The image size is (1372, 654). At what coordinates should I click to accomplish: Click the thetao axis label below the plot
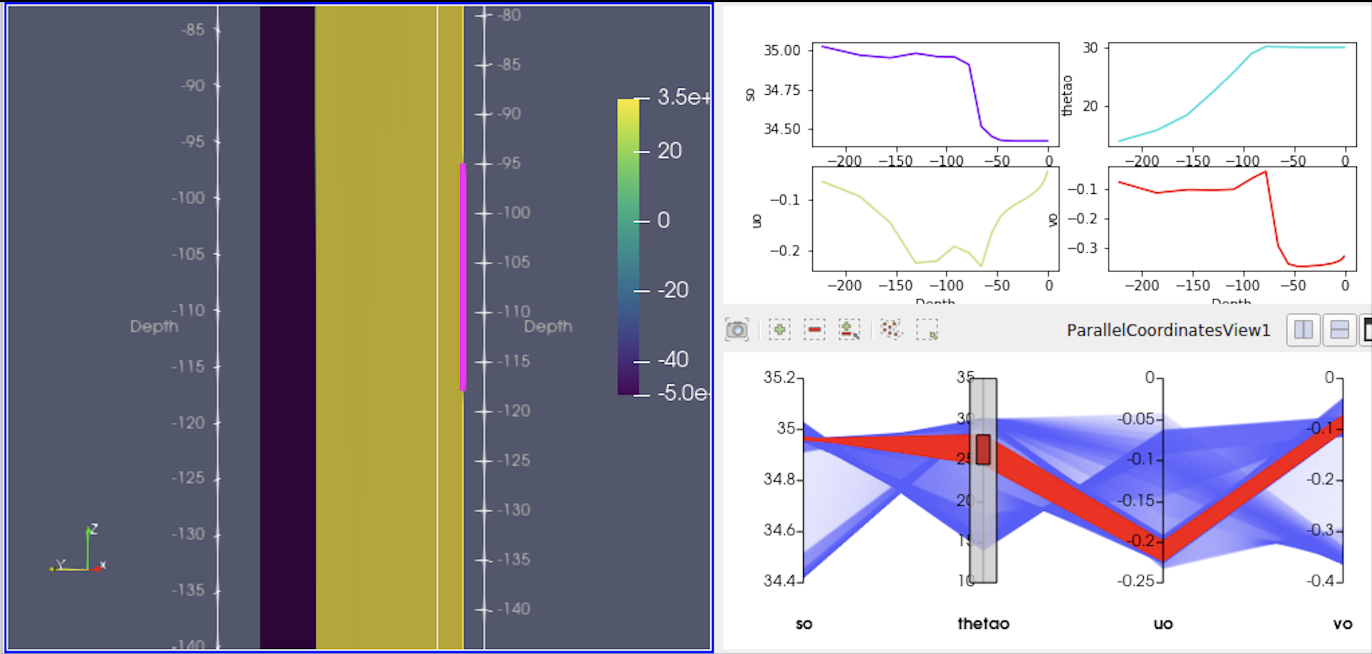coord(983,624)
